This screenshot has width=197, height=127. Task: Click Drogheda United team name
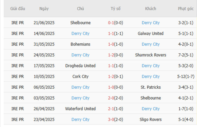(80, 66)
